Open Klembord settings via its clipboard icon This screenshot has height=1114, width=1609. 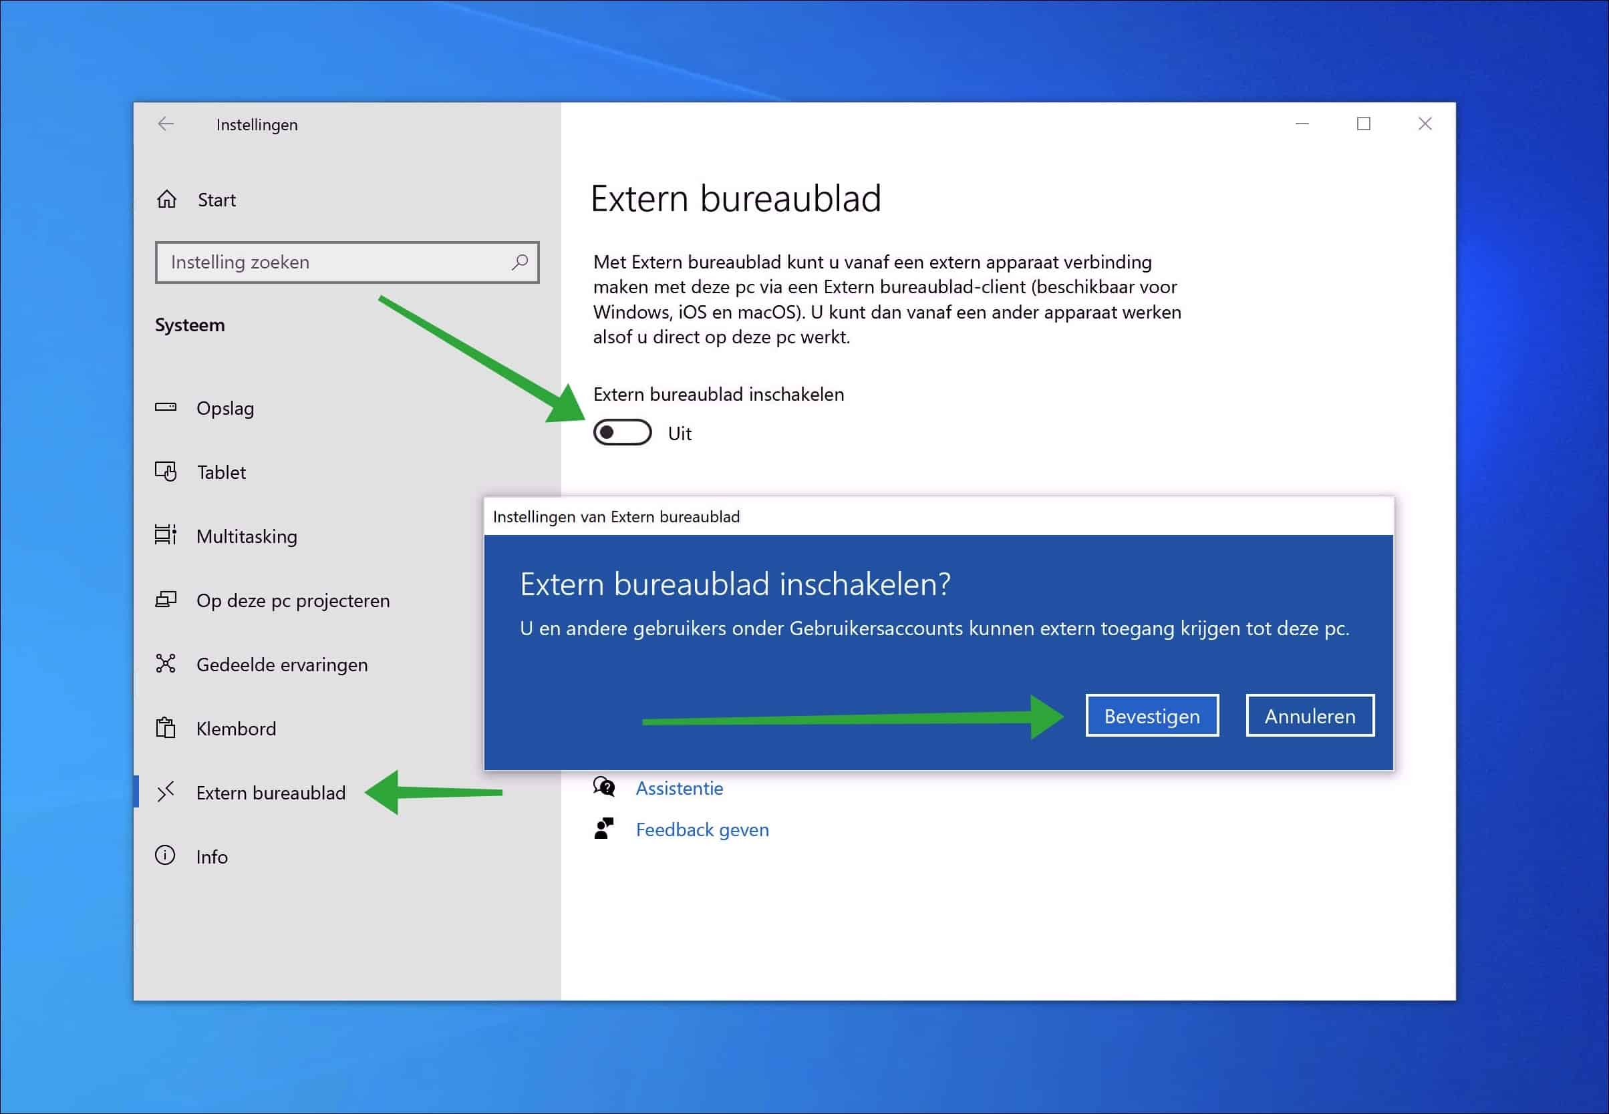pos(166,728)
